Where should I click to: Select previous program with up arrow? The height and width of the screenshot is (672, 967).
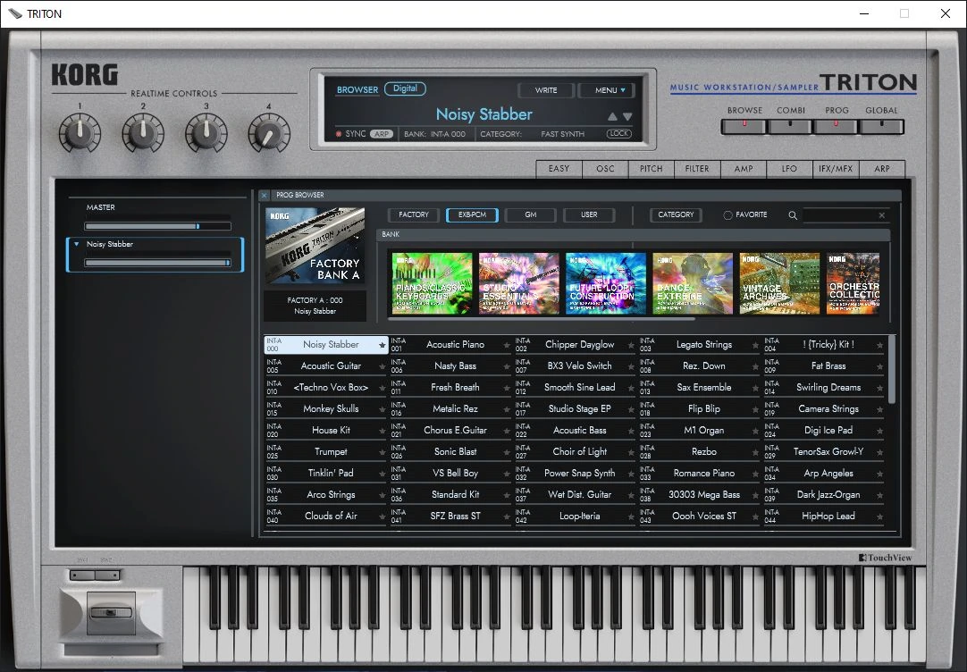612,116
